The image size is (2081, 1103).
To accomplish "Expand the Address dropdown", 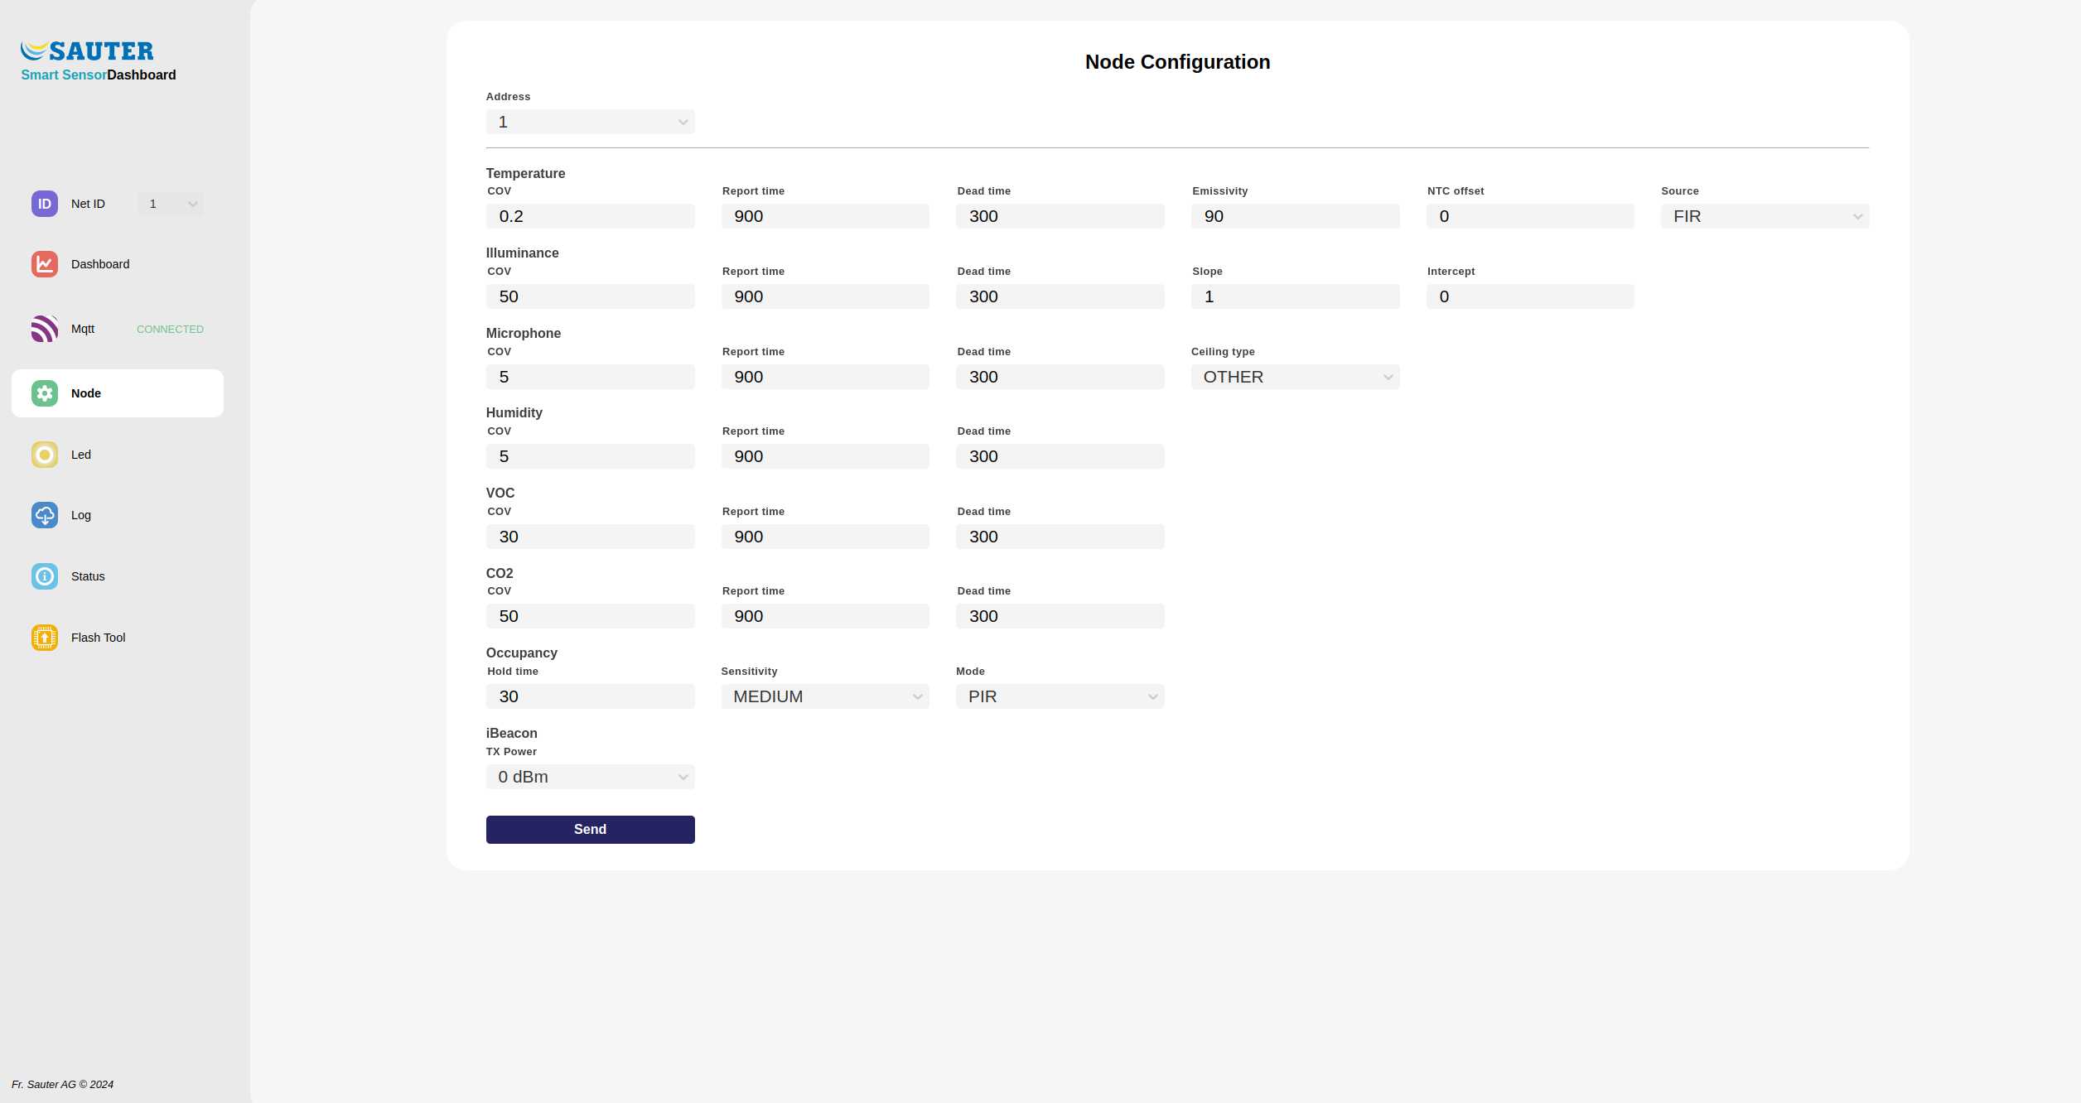I will [590, 123].
